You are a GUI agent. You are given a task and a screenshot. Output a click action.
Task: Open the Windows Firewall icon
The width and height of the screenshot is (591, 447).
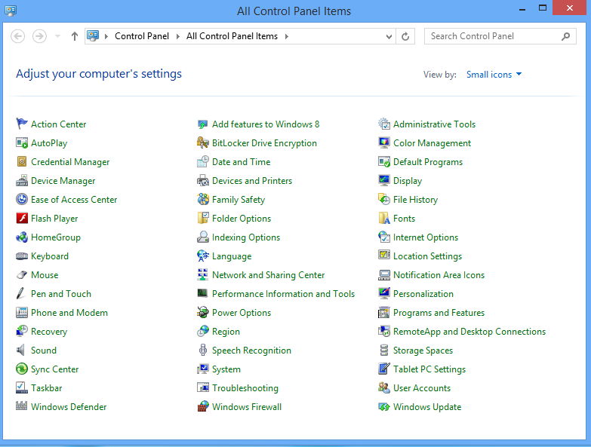[203, 407]
